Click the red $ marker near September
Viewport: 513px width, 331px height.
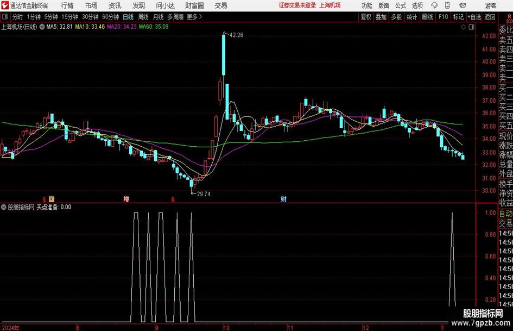click(173, 199)
